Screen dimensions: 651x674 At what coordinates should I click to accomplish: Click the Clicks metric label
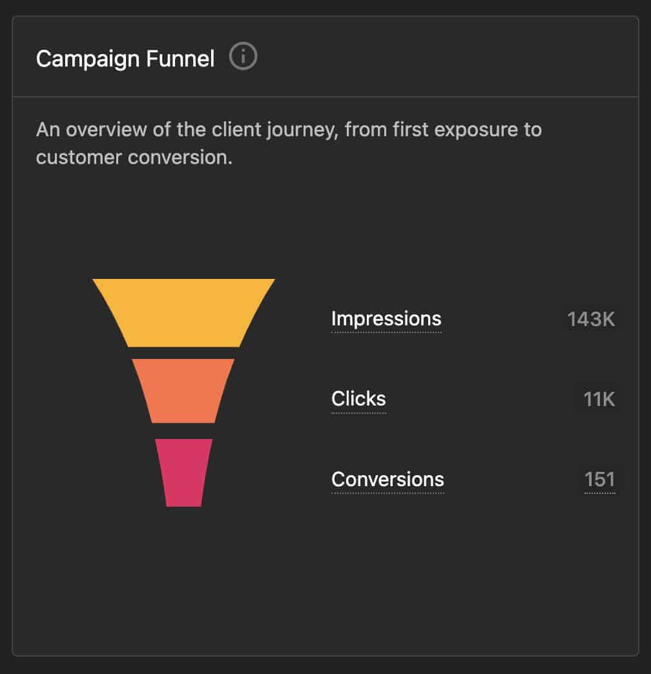[x=358, y=398]
